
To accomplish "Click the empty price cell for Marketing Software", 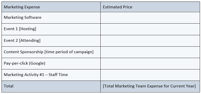I will click(x=150, y=18).
